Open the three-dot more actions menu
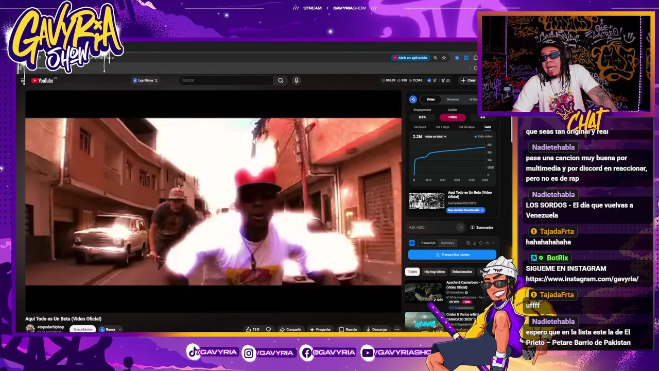The height and width of the screenshot is (371, 659). (397, 329)
